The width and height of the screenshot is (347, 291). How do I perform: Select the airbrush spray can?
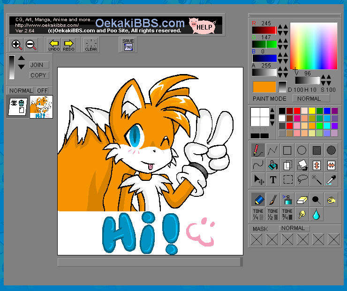pyautogui.click(x=287, y=200)
